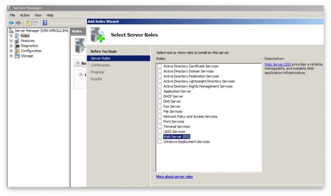This screenshot has width=331, height=196.
Task: Select Server Manager root label in tree
Action: coord(41,31)
